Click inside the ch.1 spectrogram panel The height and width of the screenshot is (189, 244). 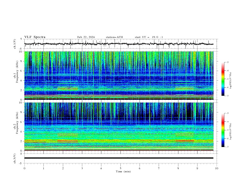(119, 75)
